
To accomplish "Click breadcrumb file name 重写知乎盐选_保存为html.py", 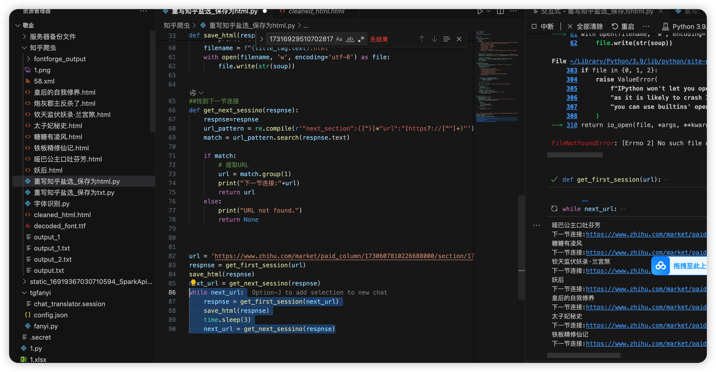I will 252,26.
